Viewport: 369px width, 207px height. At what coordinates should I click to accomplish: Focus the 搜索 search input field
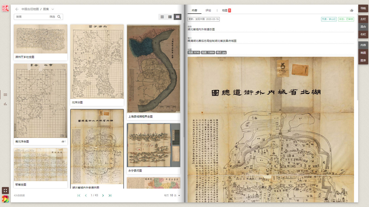pos(32,17)
